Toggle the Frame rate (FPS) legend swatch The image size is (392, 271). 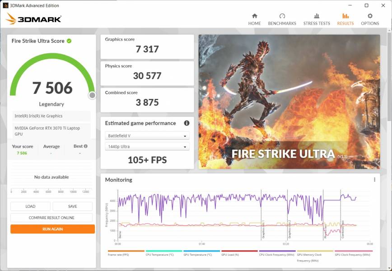click(x=126, y=251)
